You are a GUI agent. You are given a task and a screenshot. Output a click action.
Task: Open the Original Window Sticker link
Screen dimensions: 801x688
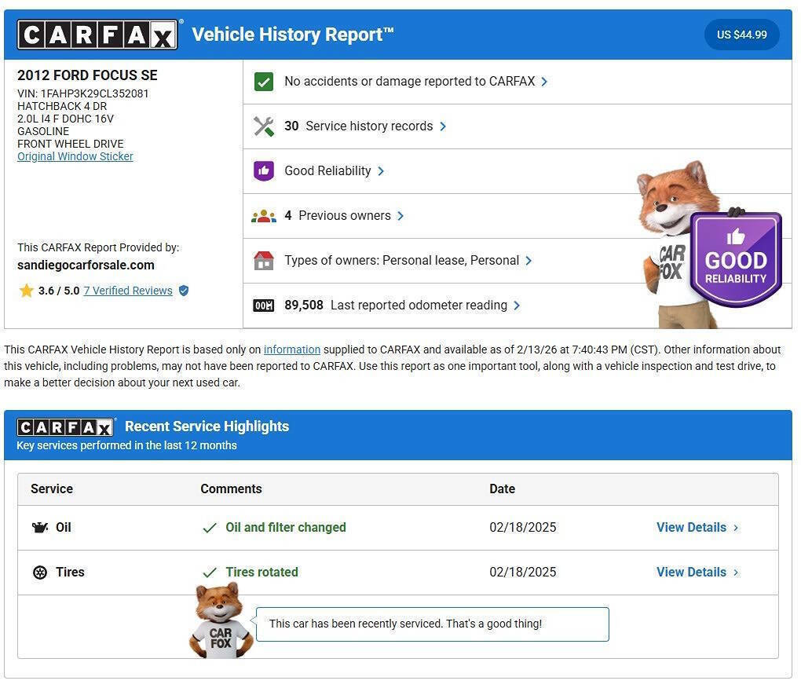pyautogui.click(x=75, y=156)
